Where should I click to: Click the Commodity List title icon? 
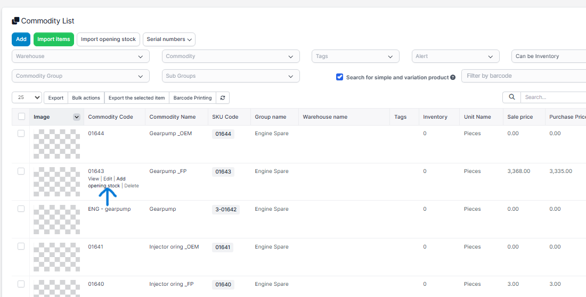pyautogui.click(x=15, y=21)
